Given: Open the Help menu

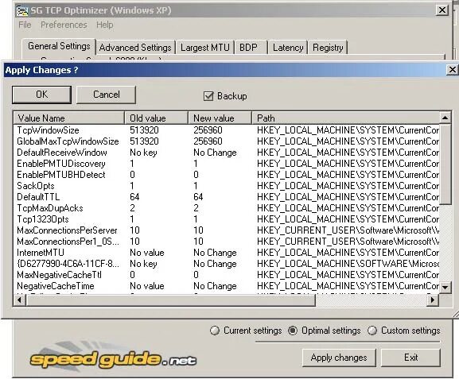Looking at the screenshot, I should click(105, 25).
